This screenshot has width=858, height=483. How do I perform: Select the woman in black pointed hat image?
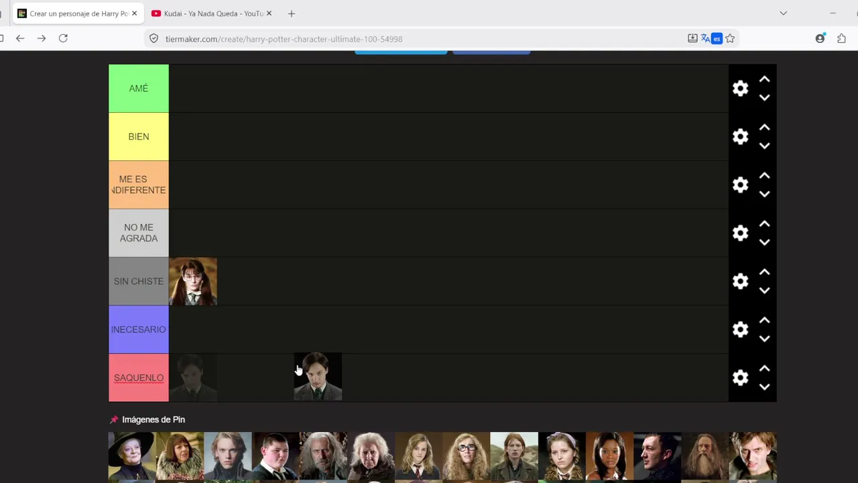(132, 457)
